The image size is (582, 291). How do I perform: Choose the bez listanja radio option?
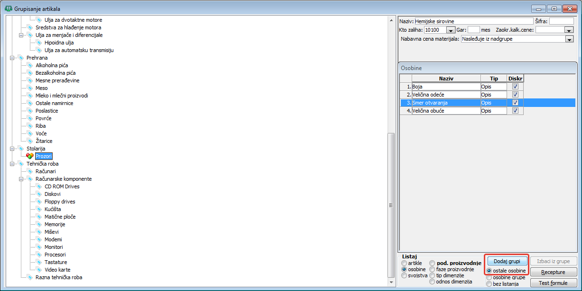tap(489, 284)
